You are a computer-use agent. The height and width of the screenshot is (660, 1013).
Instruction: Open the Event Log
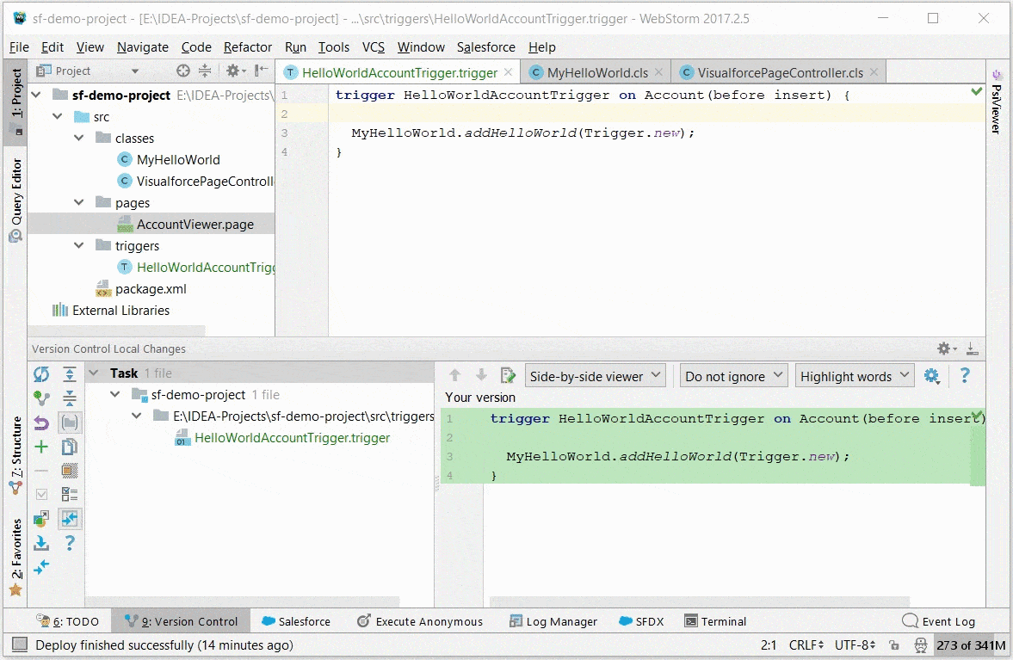click(939, 621)
